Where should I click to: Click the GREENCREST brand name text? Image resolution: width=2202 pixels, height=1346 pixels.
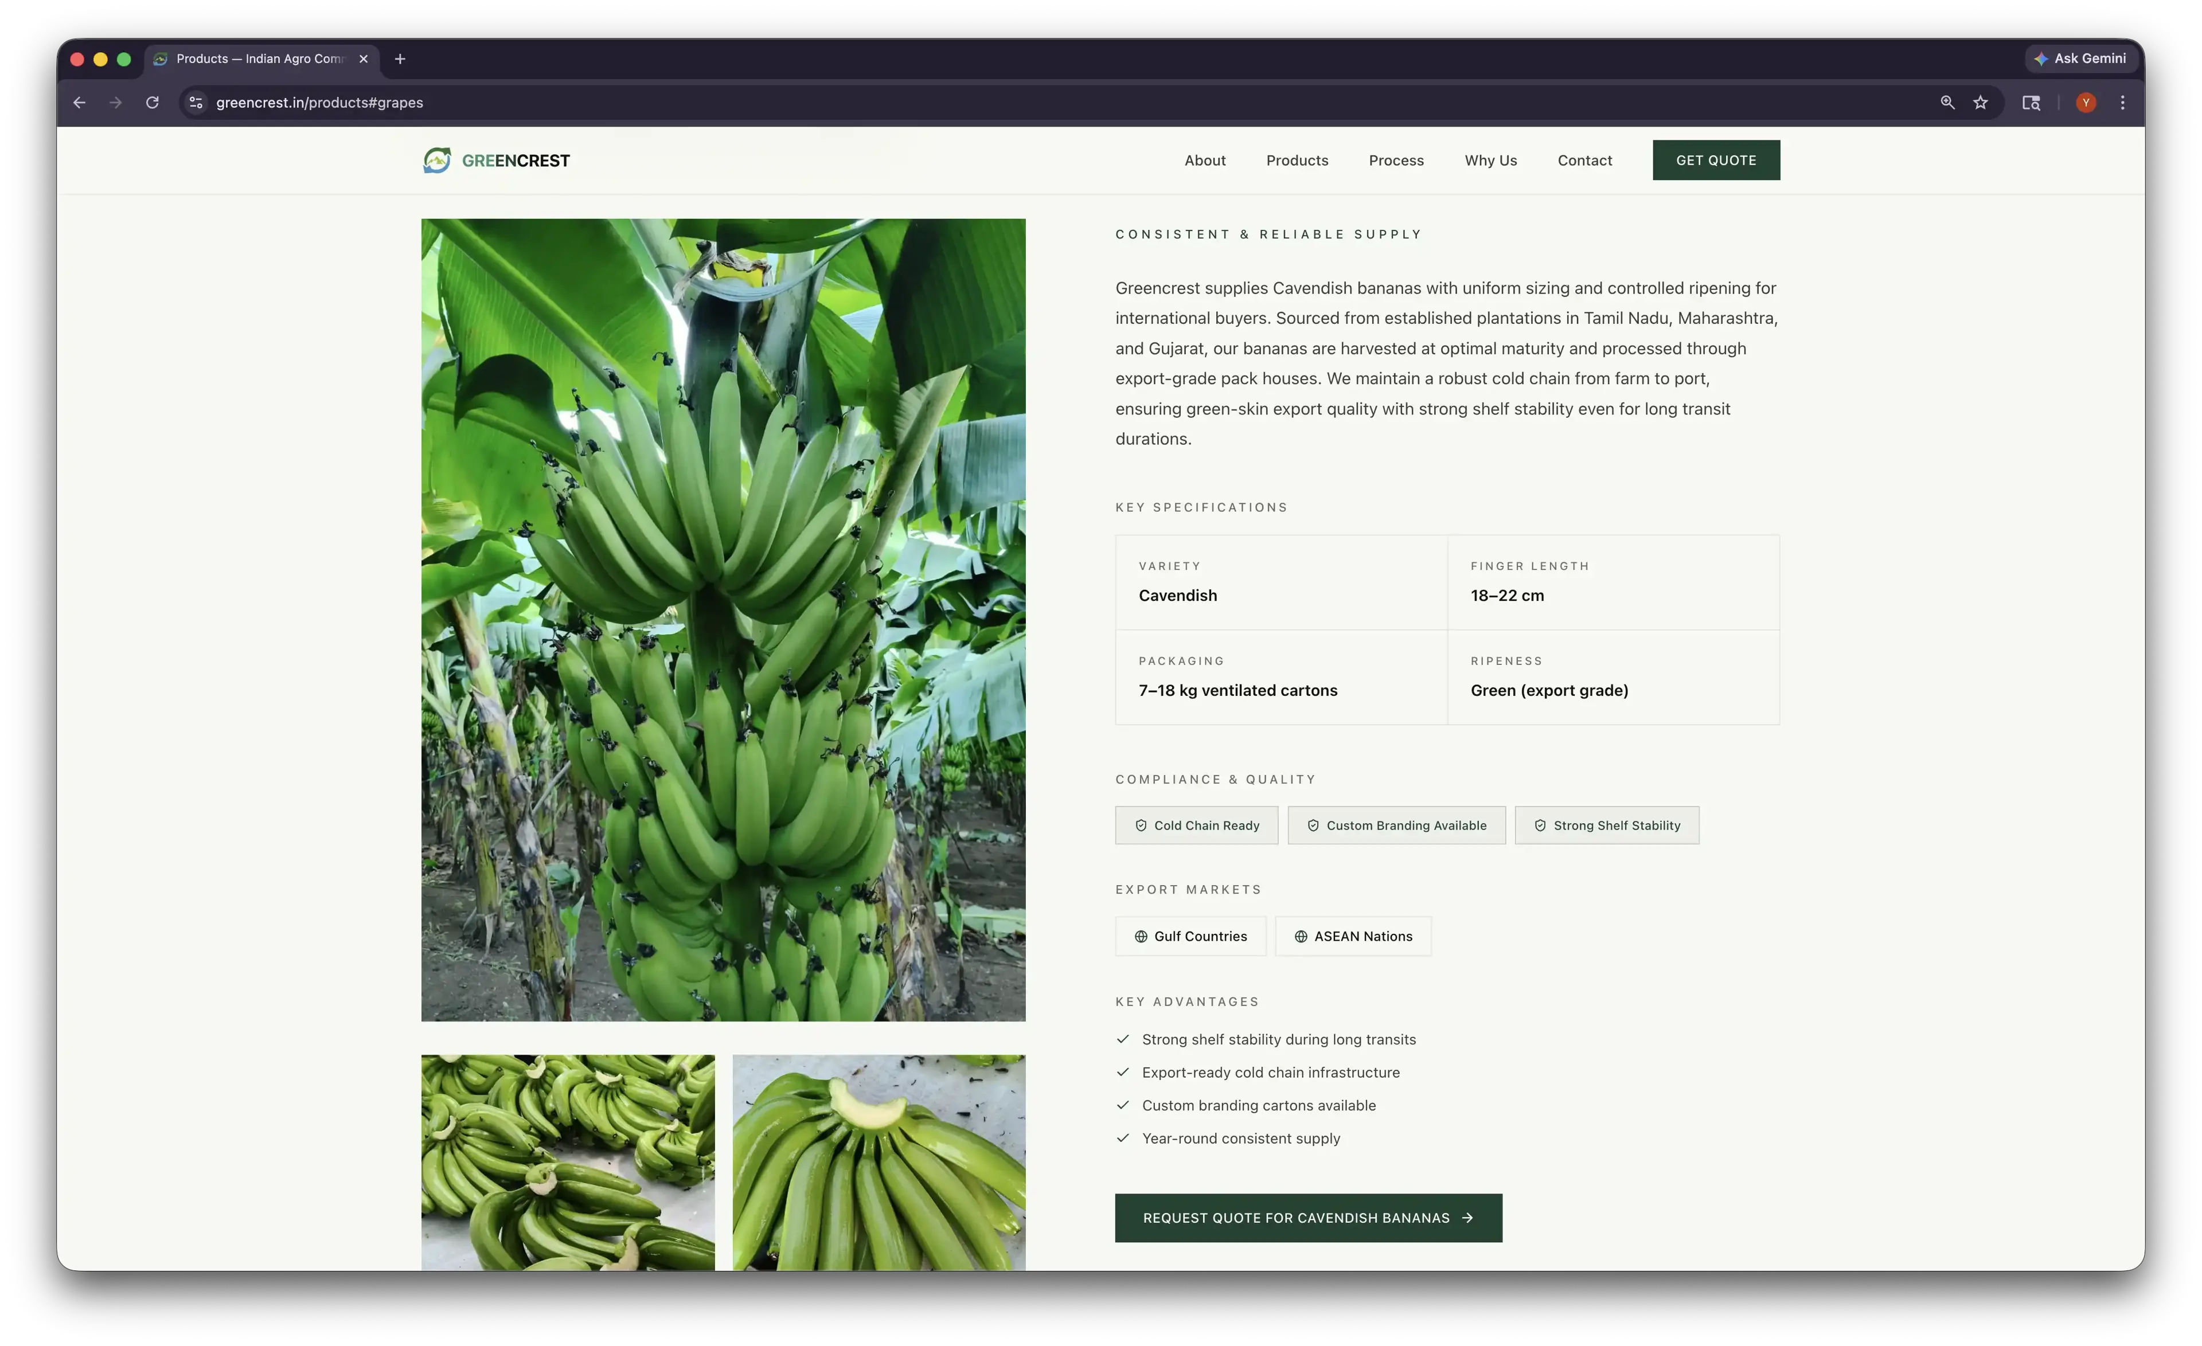point(516,161)
